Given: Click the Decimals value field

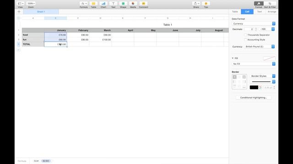Looking at the screenshot, I should pos(250,29).
